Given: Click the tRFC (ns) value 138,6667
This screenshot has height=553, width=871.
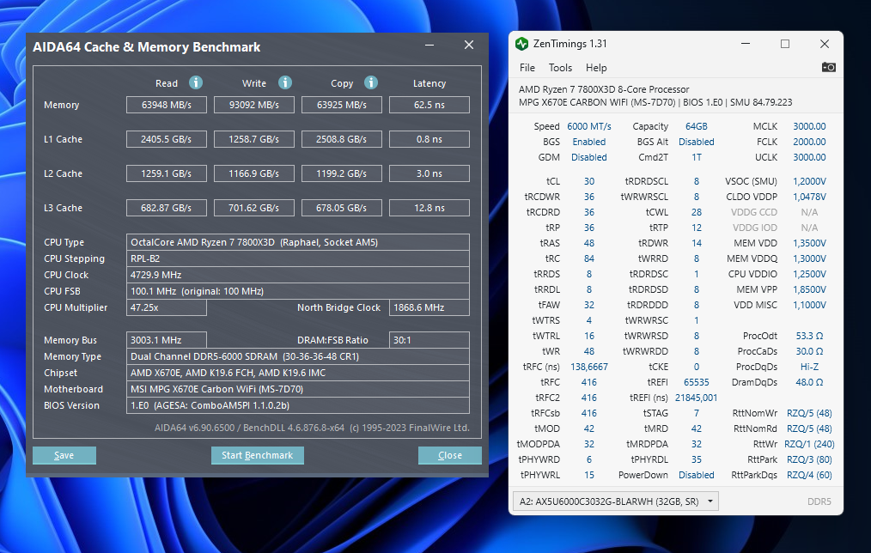Looking at the screenshot, I should pyautogui.click(x=588, y=367).
